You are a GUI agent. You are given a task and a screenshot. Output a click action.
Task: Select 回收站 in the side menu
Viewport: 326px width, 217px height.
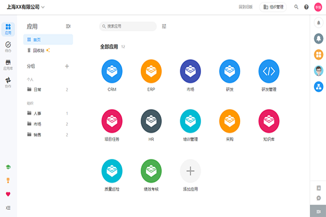38,50
